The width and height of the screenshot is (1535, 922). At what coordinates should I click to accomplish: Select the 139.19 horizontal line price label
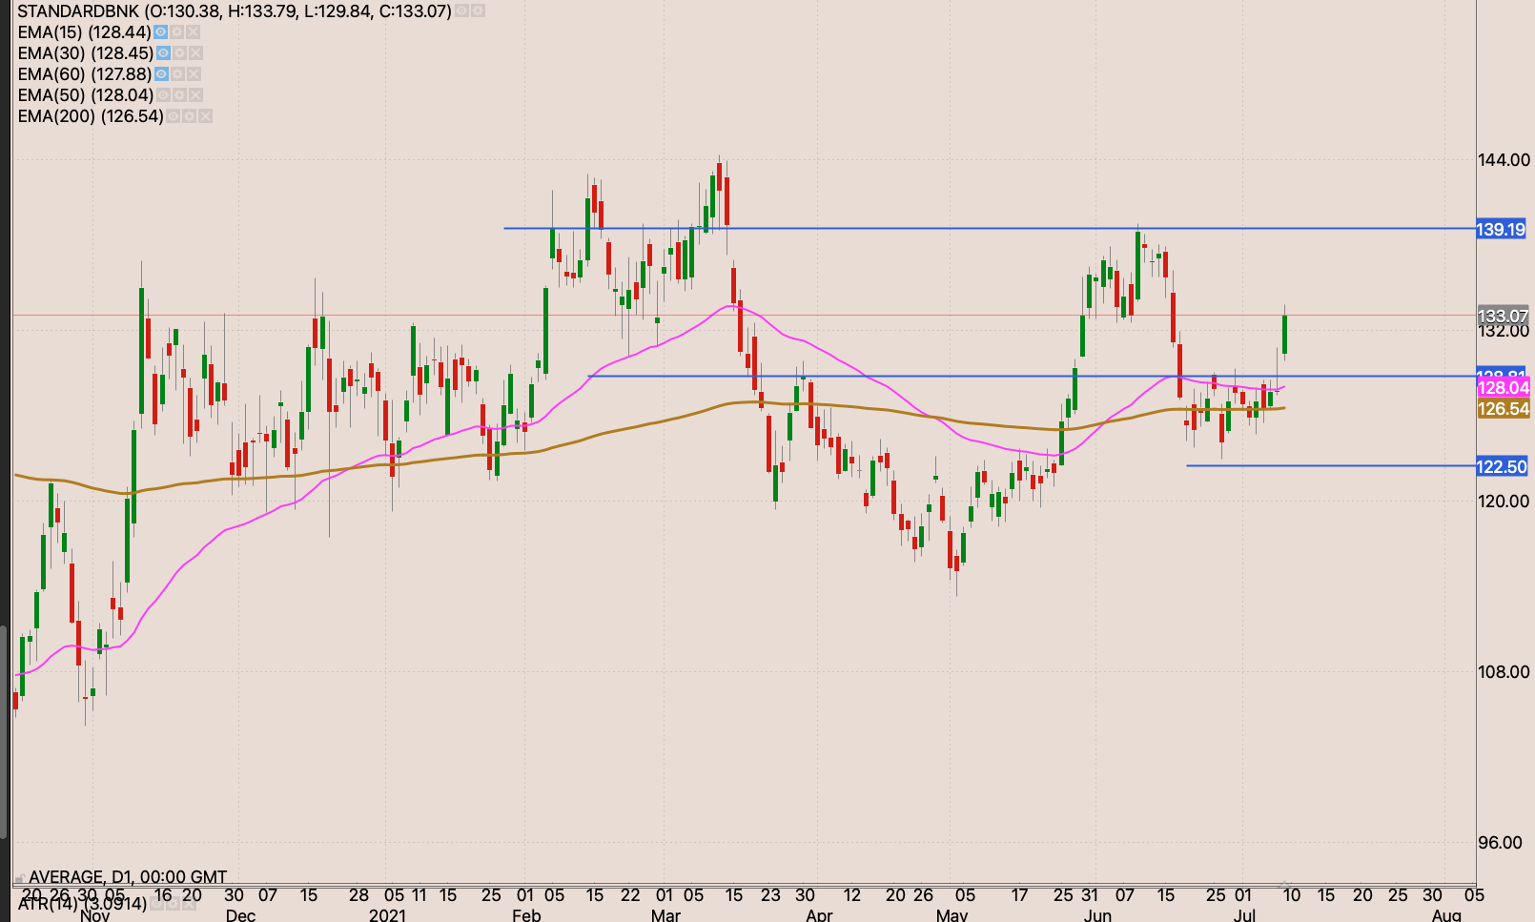click(1501, 229)
